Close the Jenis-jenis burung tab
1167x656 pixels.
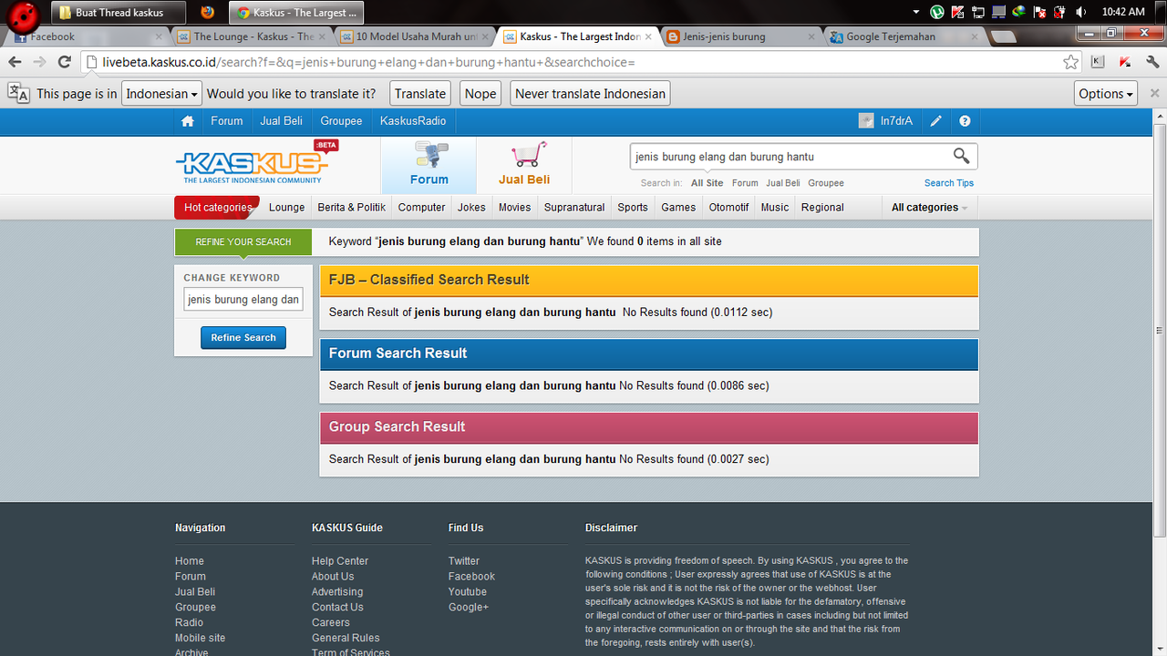click(x=810, y=37)
